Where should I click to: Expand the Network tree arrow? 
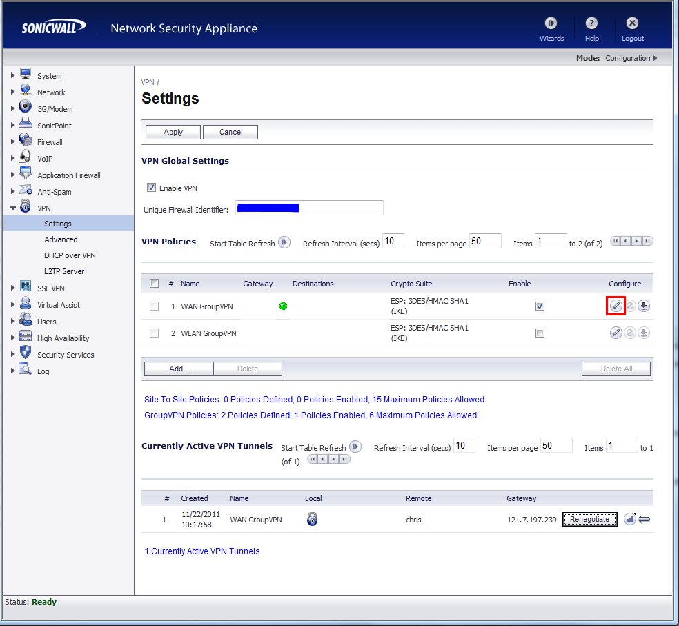coord(12,92)
